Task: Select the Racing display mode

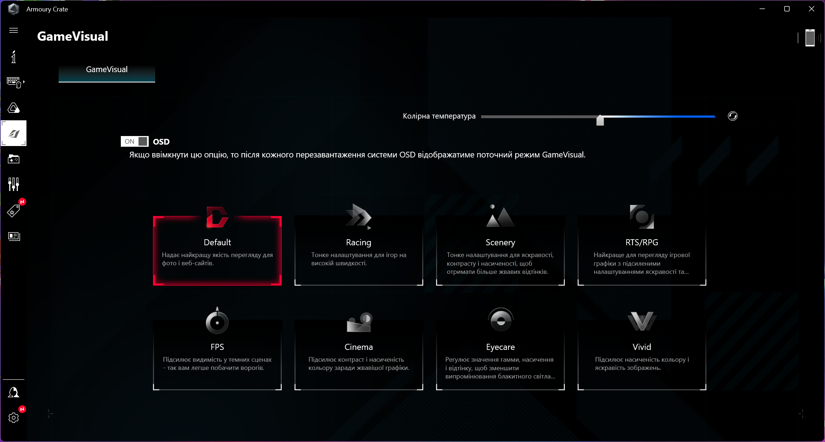Action: pyautogui.click(x=359, y=250)
